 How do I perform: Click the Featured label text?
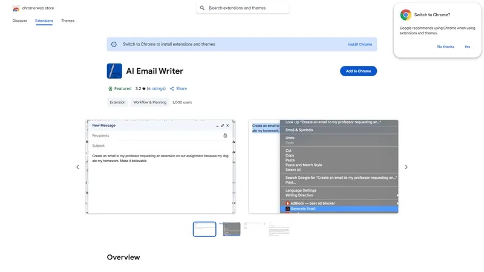pos(123,88)
